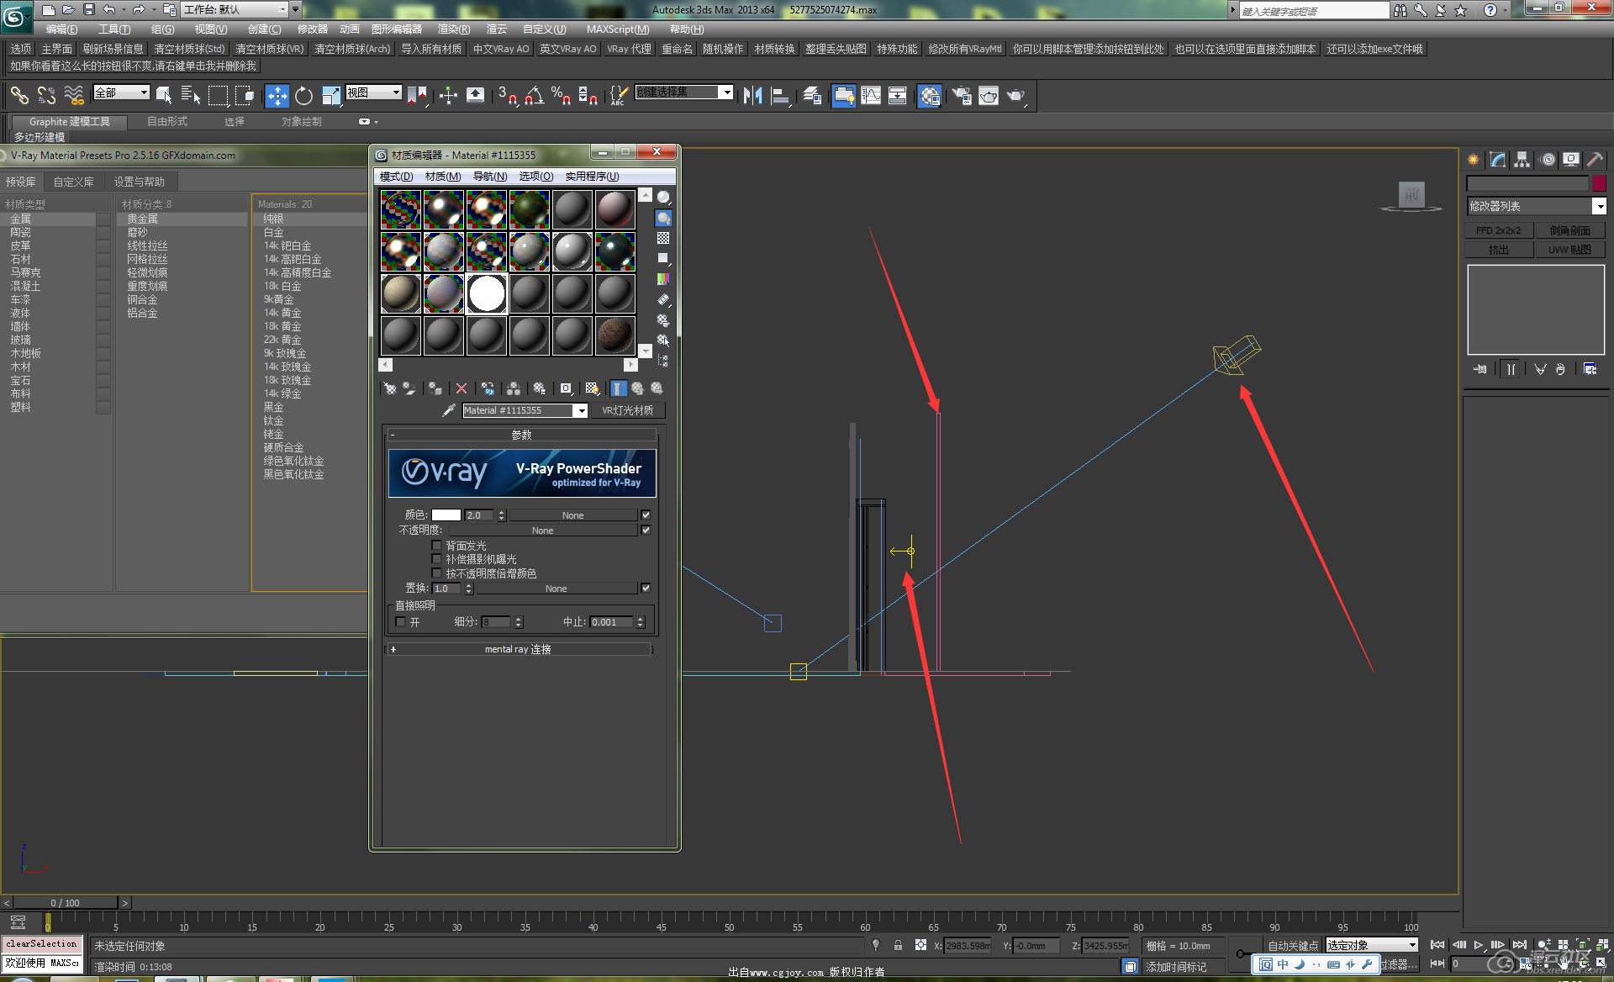Click the VR灯光材质 material type button
This screenshot has height=982, width=1614.
click(x=627, y=410)
